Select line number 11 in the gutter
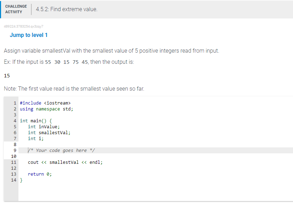The width and height of the screenshot is (293, 207). click(14, 162)
